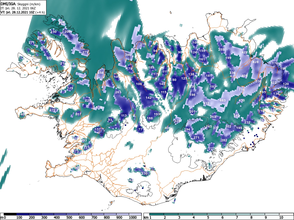The width and height of the screenshot is (294, 220).
Task: Click the "1000" label on the metres legend
Action: point(133,218)
